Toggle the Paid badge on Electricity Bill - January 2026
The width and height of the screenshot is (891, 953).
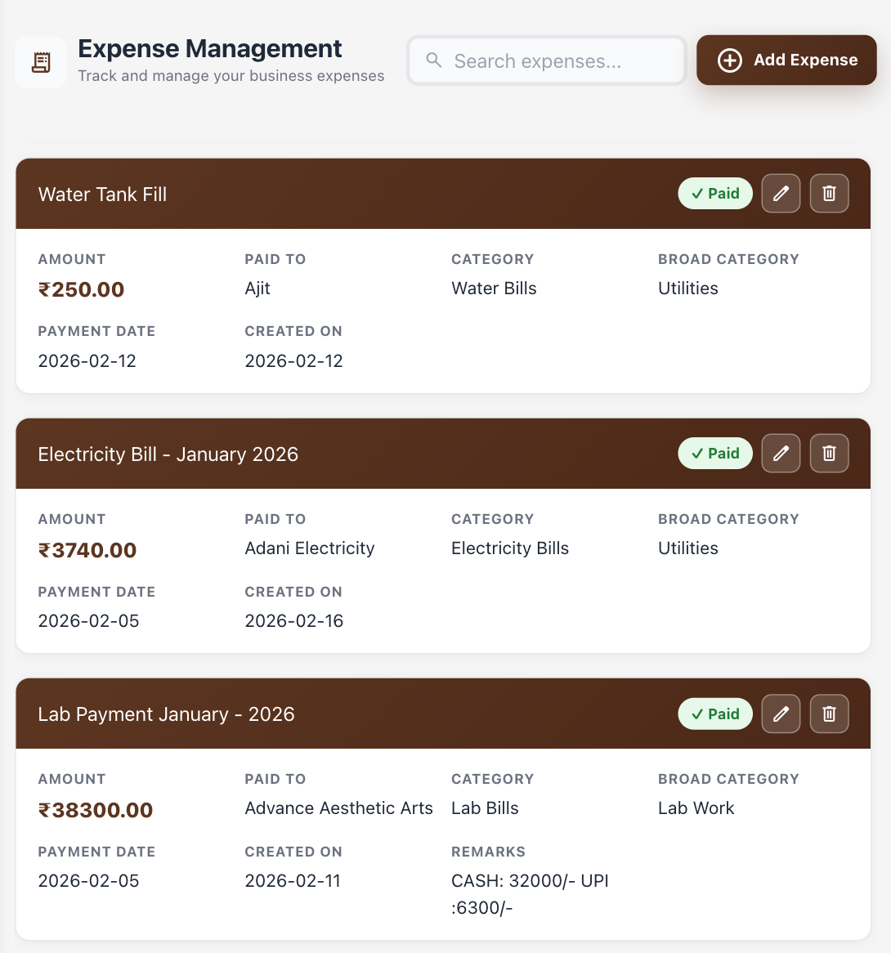(x=715, y=453)
